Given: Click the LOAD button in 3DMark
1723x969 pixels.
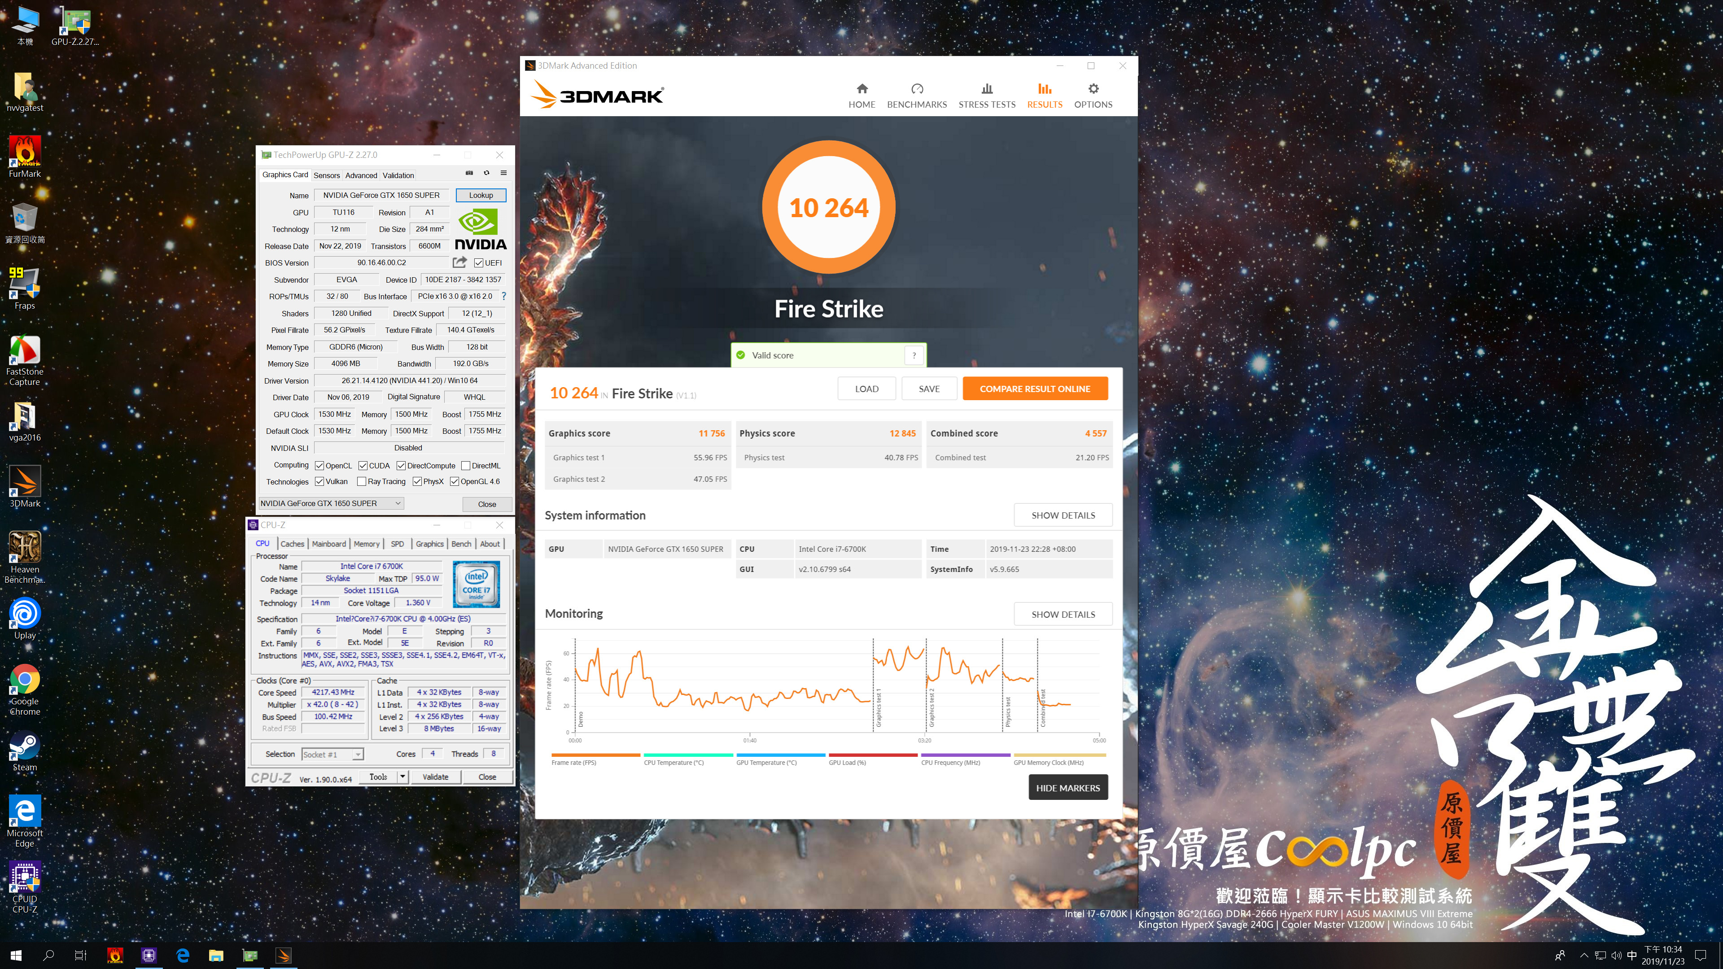Looking at the screenshot, I should 866,388.
